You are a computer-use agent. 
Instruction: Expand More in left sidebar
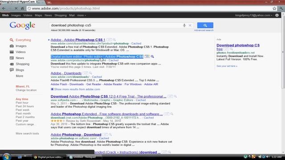20,76
